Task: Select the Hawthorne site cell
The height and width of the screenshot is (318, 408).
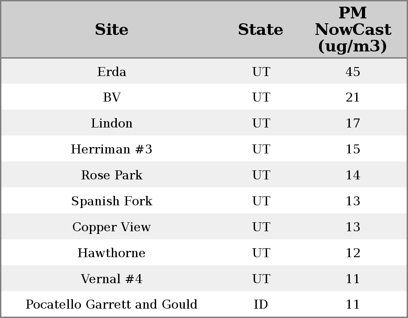Action: pos(111,253)
